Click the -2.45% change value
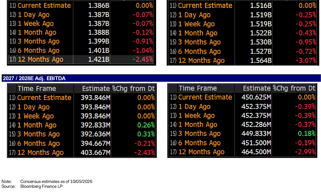Screen dimensions: 321x192 pos(143,59)
